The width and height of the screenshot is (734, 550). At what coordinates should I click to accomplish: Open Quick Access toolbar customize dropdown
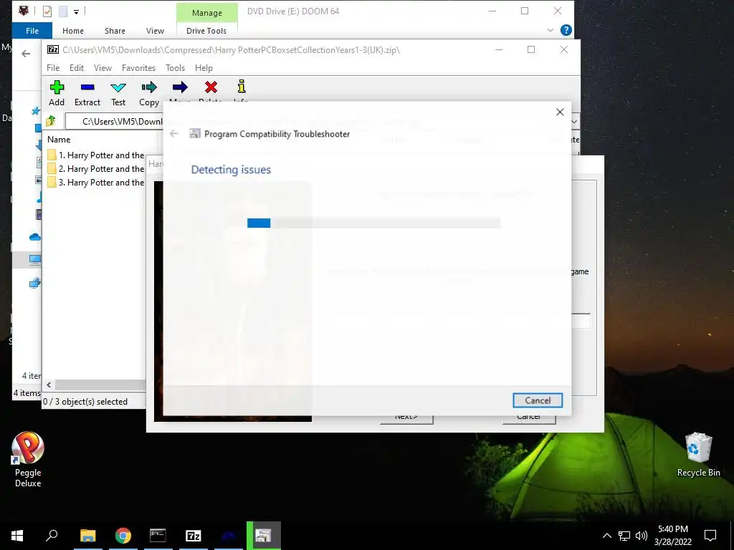click(76, 11)
